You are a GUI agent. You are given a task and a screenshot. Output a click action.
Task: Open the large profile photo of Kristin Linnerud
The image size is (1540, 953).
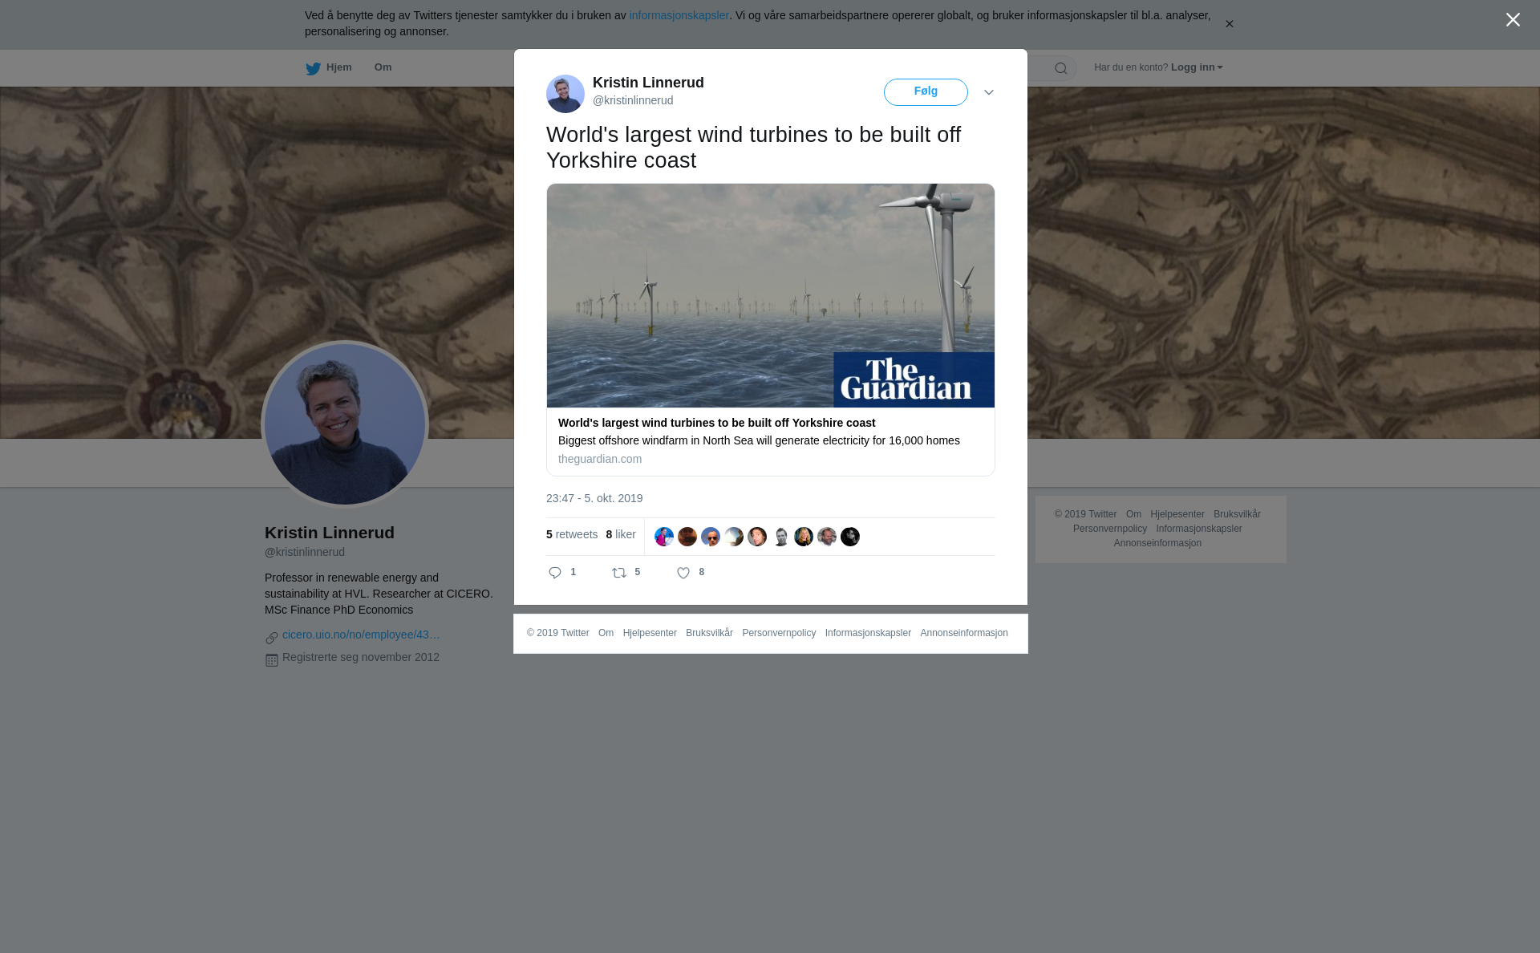point(345,424)
